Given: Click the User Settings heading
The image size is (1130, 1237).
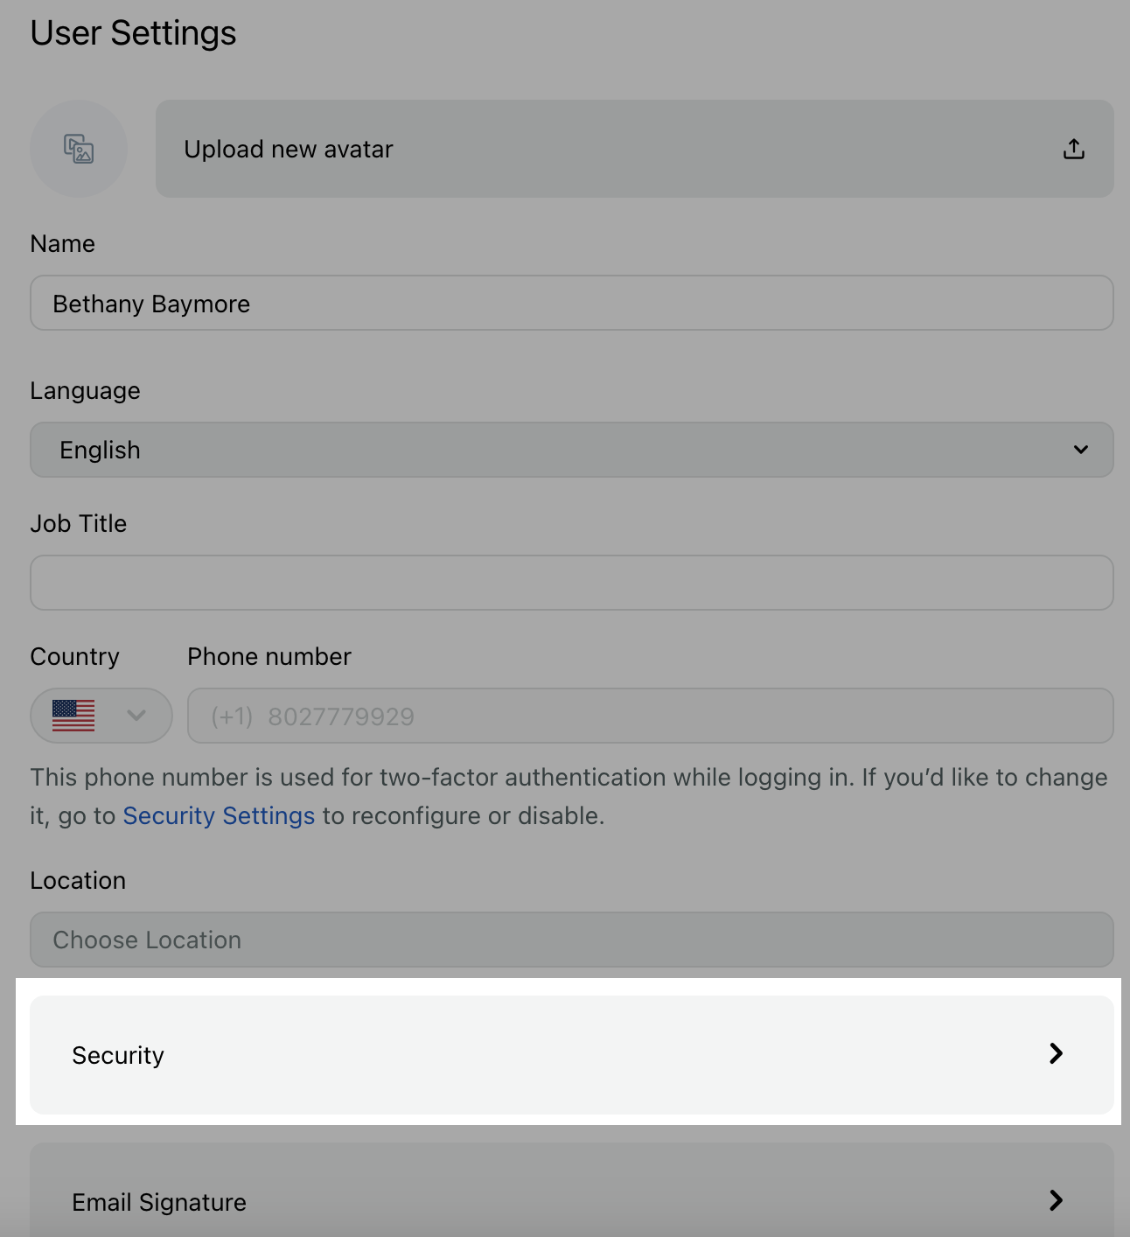Looking at the screenshot, I should [x=133, y=33].
